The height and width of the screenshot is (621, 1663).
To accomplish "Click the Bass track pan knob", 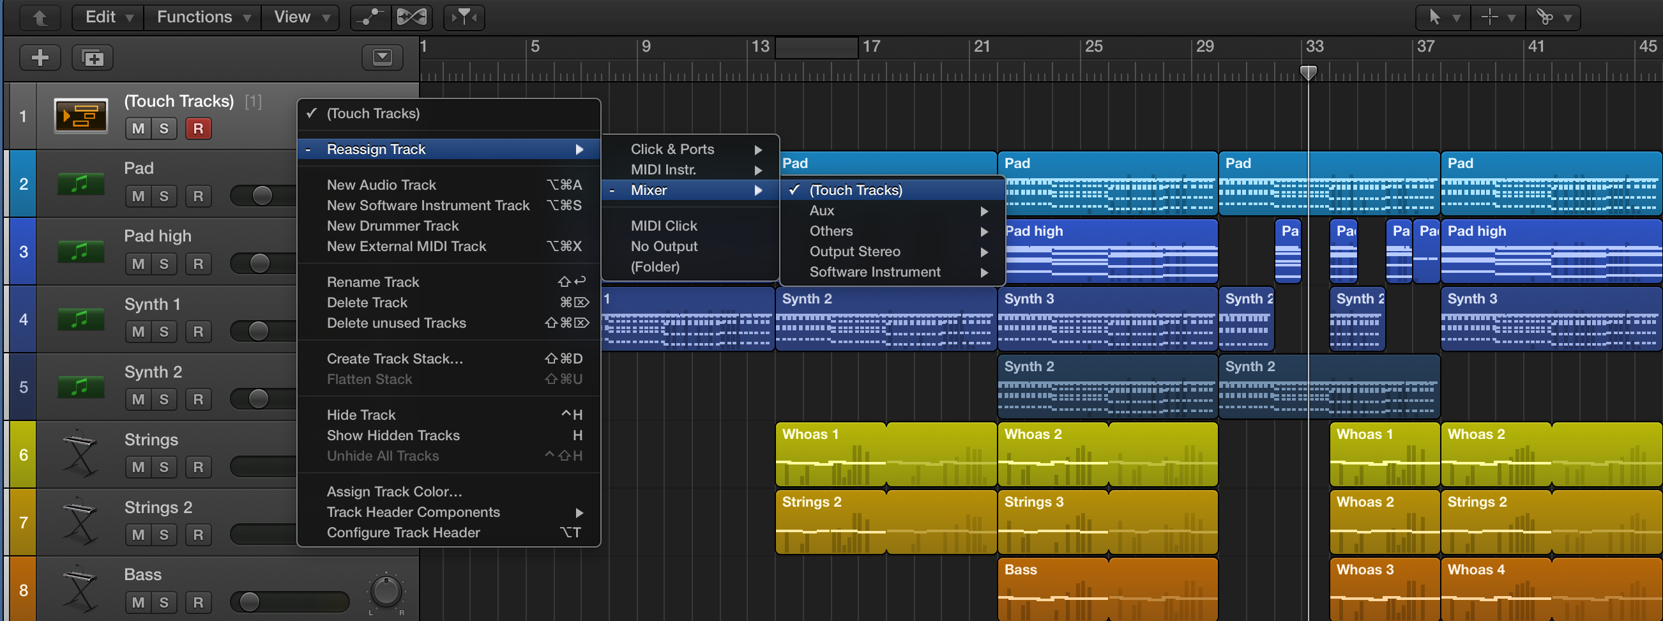I will [x=385, y=594].
